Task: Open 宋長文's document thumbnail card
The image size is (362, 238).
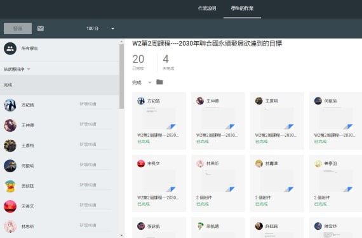Action: (x=159, y=181)
